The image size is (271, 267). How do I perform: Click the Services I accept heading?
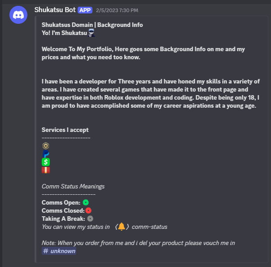pos(65,130)
